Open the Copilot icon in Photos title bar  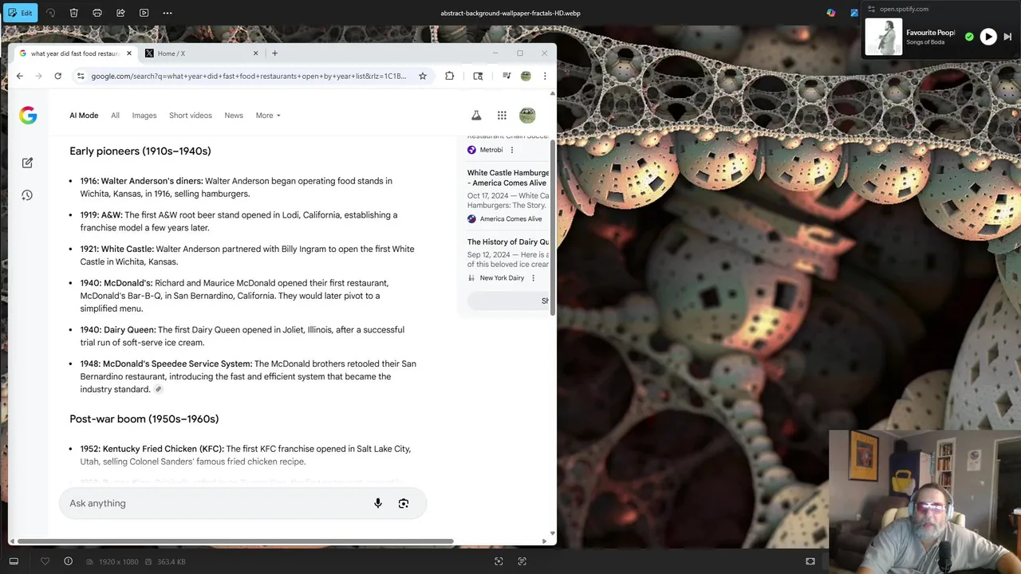(x=831, y=13)
